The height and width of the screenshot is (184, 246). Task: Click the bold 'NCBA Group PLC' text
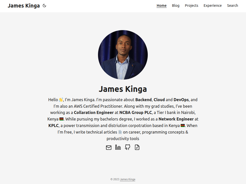point(135,113)
